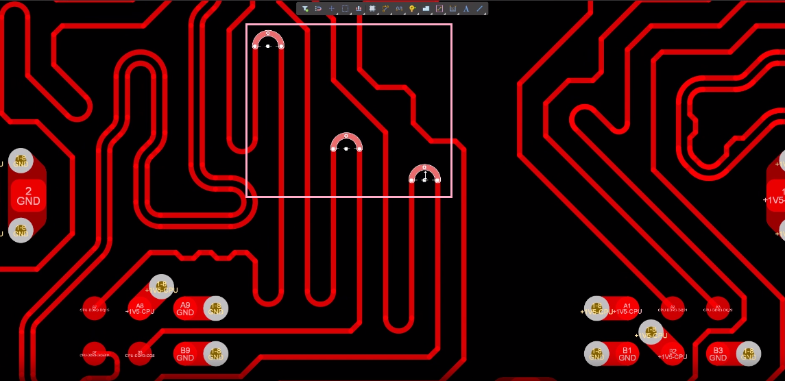The image size is (785, 381).
Task: Select the Move Objects cross tool
Action: pos(331,8)
